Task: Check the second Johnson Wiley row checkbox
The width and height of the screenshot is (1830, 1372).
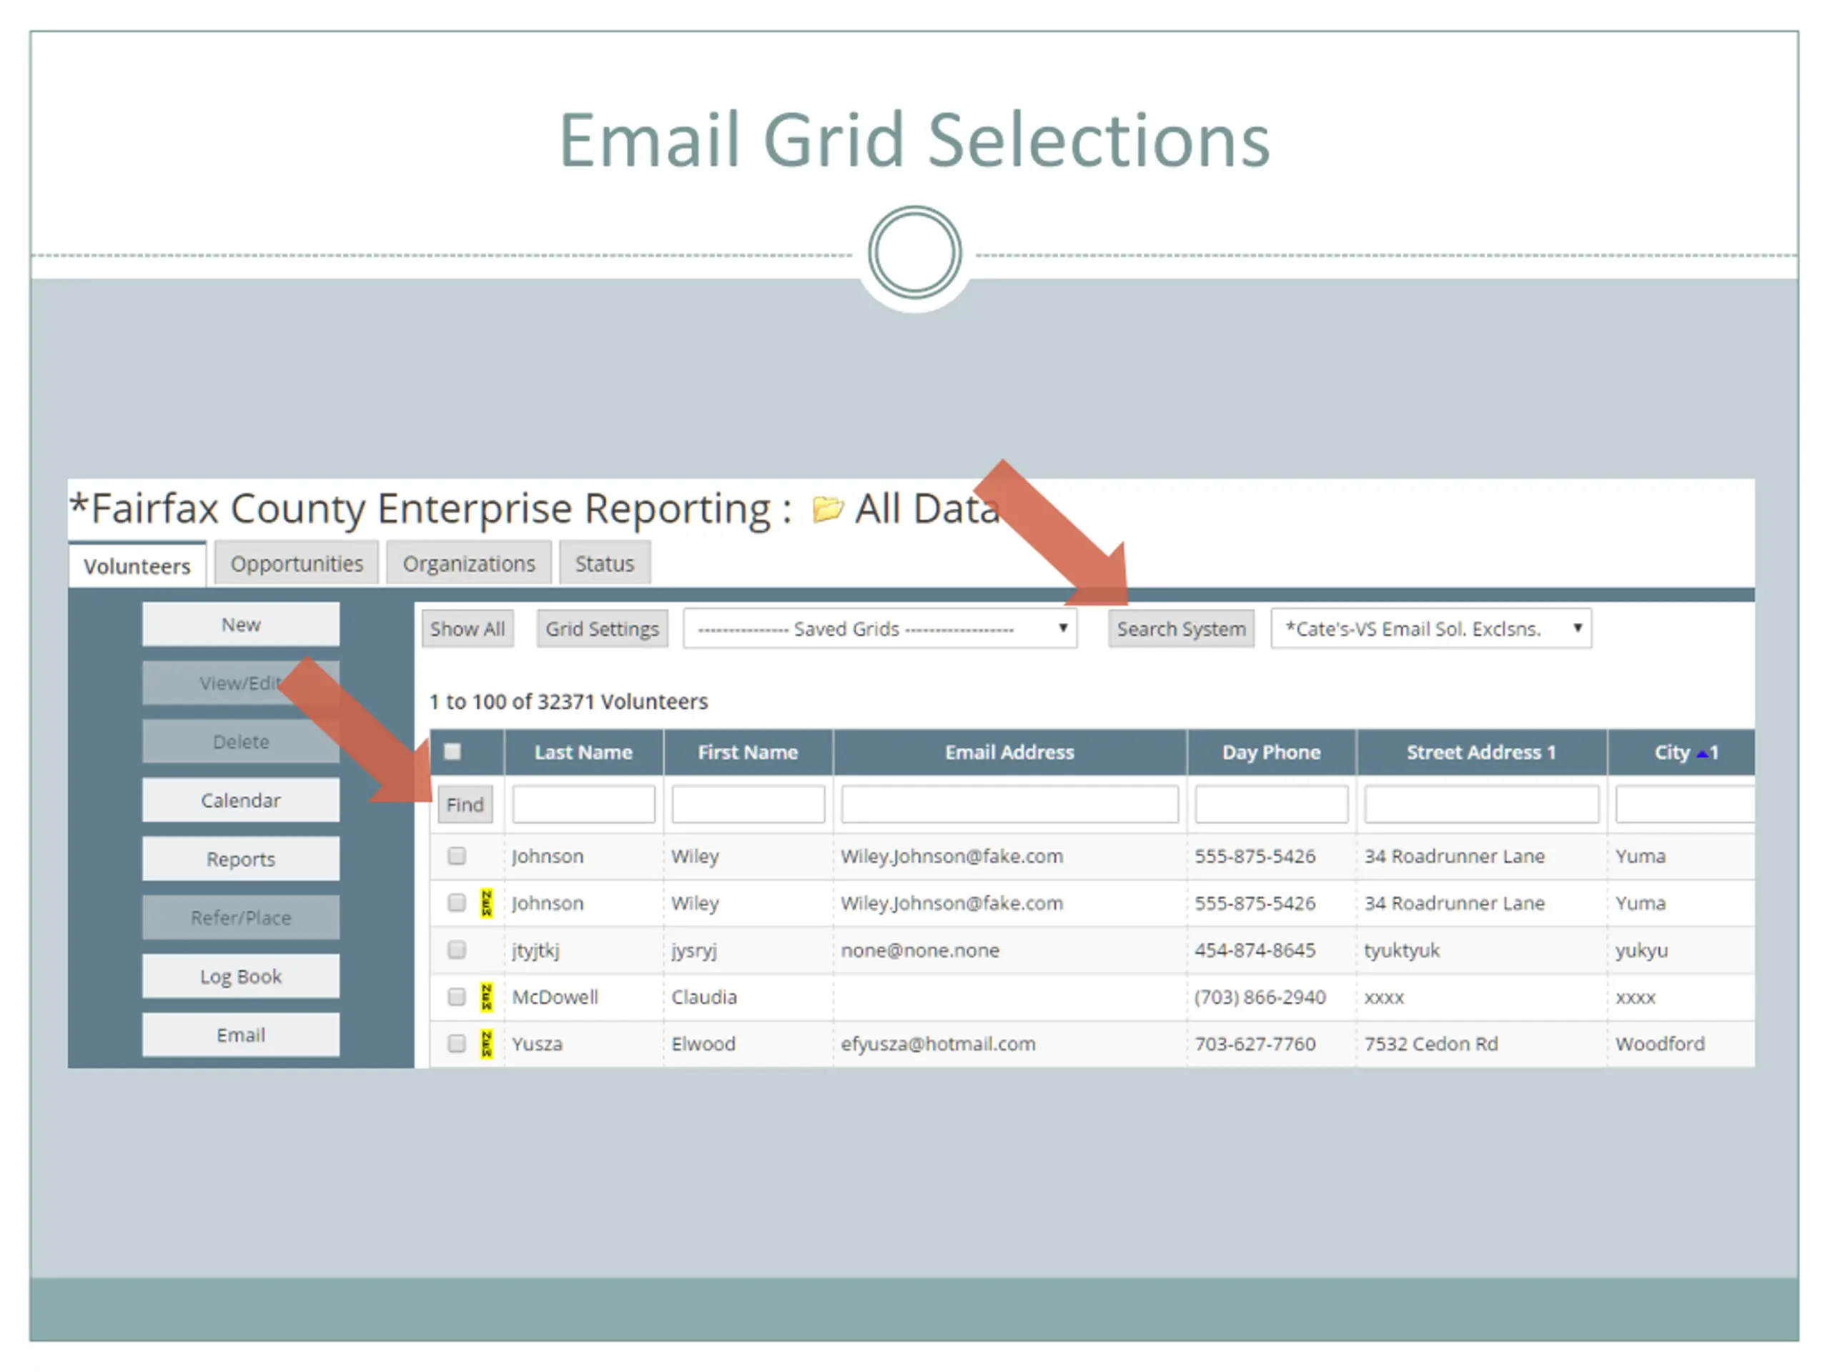Action: [x=457, y=903]
